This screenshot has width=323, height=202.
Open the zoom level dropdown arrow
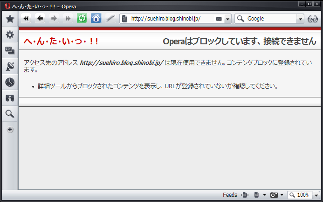(316, 195)
